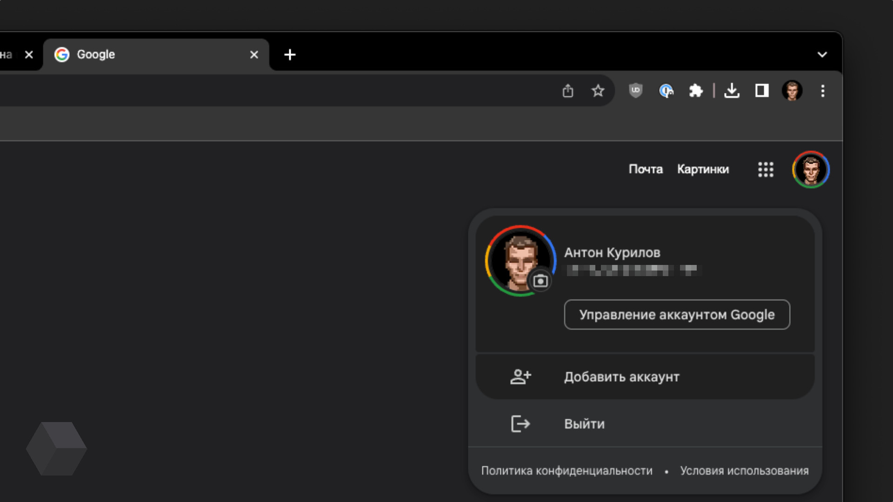This screenshot has height=502, width=893.
Task: Select 'Выйти' to sign out
Action: pos(584,423)
